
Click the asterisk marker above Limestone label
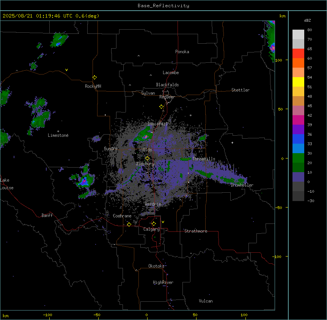pyautogui.click(x=58, y=131)
